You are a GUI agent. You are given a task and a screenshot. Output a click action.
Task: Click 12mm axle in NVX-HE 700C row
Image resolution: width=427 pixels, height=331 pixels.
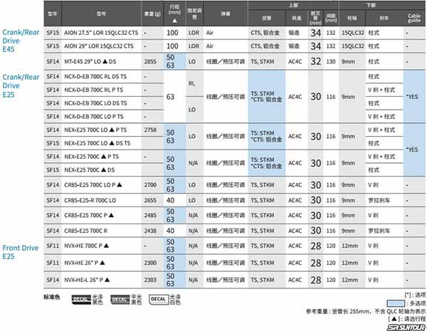click(x=350, y=246)
